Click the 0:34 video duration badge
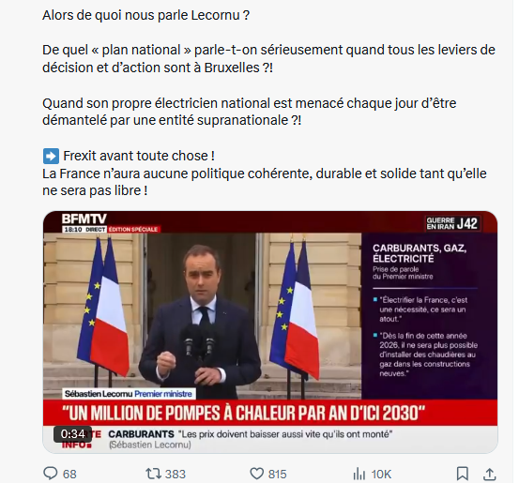Image resolution: width=519 pixels, height=483 pixels. [x=72, y=433]
